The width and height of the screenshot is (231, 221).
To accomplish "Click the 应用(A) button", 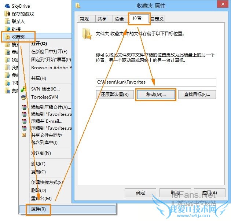I will click(x=210, y=192).
